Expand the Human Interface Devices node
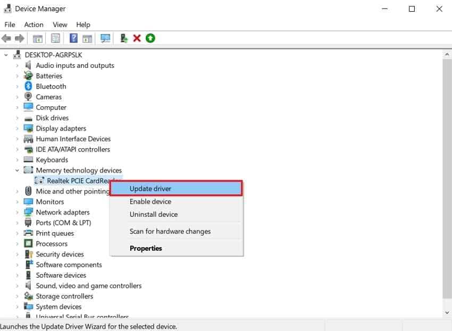This screenshot has width=452, height=331. pos(17,139)
